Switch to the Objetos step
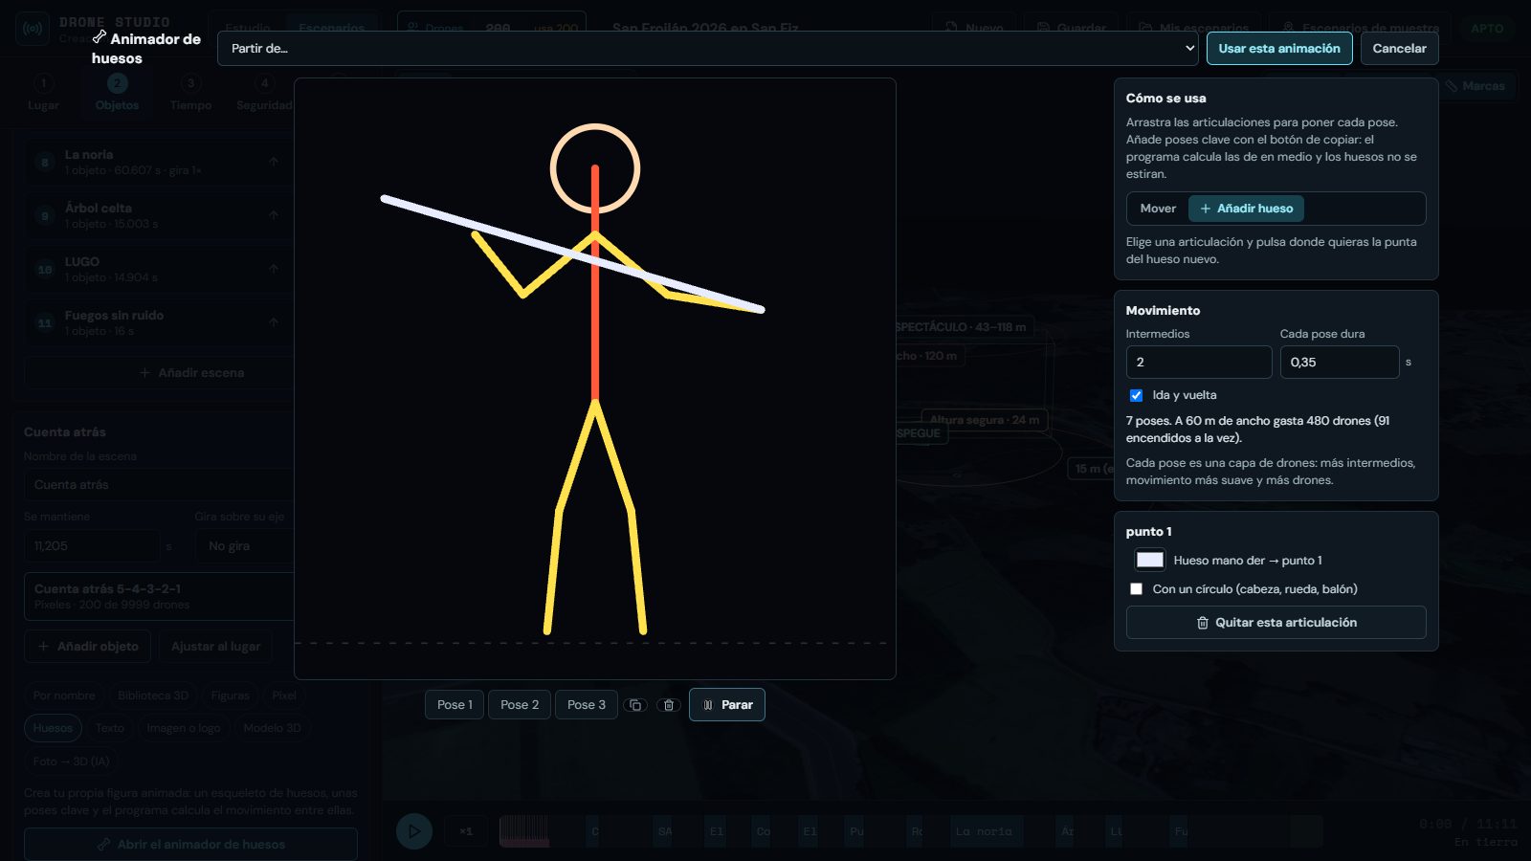Screen dimensions: 1531x861 point(117,94)
